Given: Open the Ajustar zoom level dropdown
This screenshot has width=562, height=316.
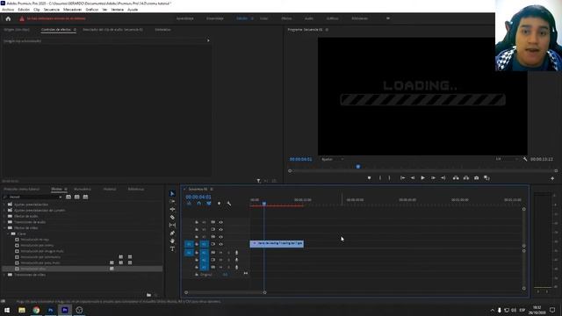Looking at the screenshot, I should coord(332,159).
